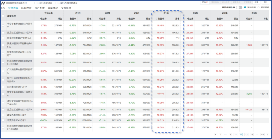Image resolution: width=272 pixels, height=139 pixels.
Task: Select the 滚动周期 radio button
Action: coord(245,7)
